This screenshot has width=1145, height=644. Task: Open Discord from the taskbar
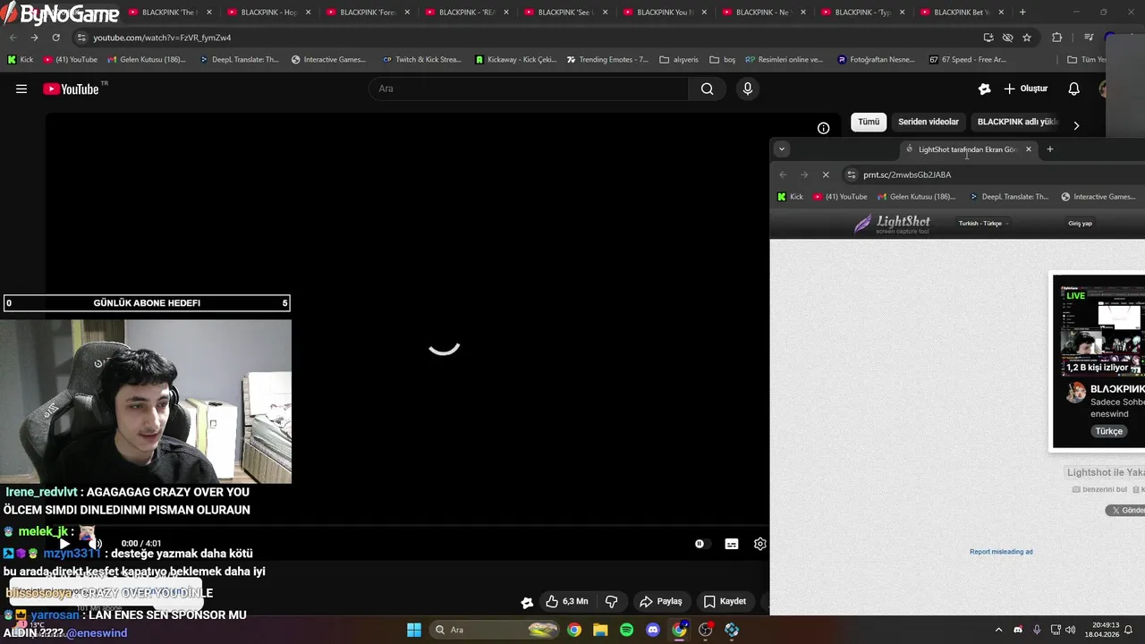point(653,630)
